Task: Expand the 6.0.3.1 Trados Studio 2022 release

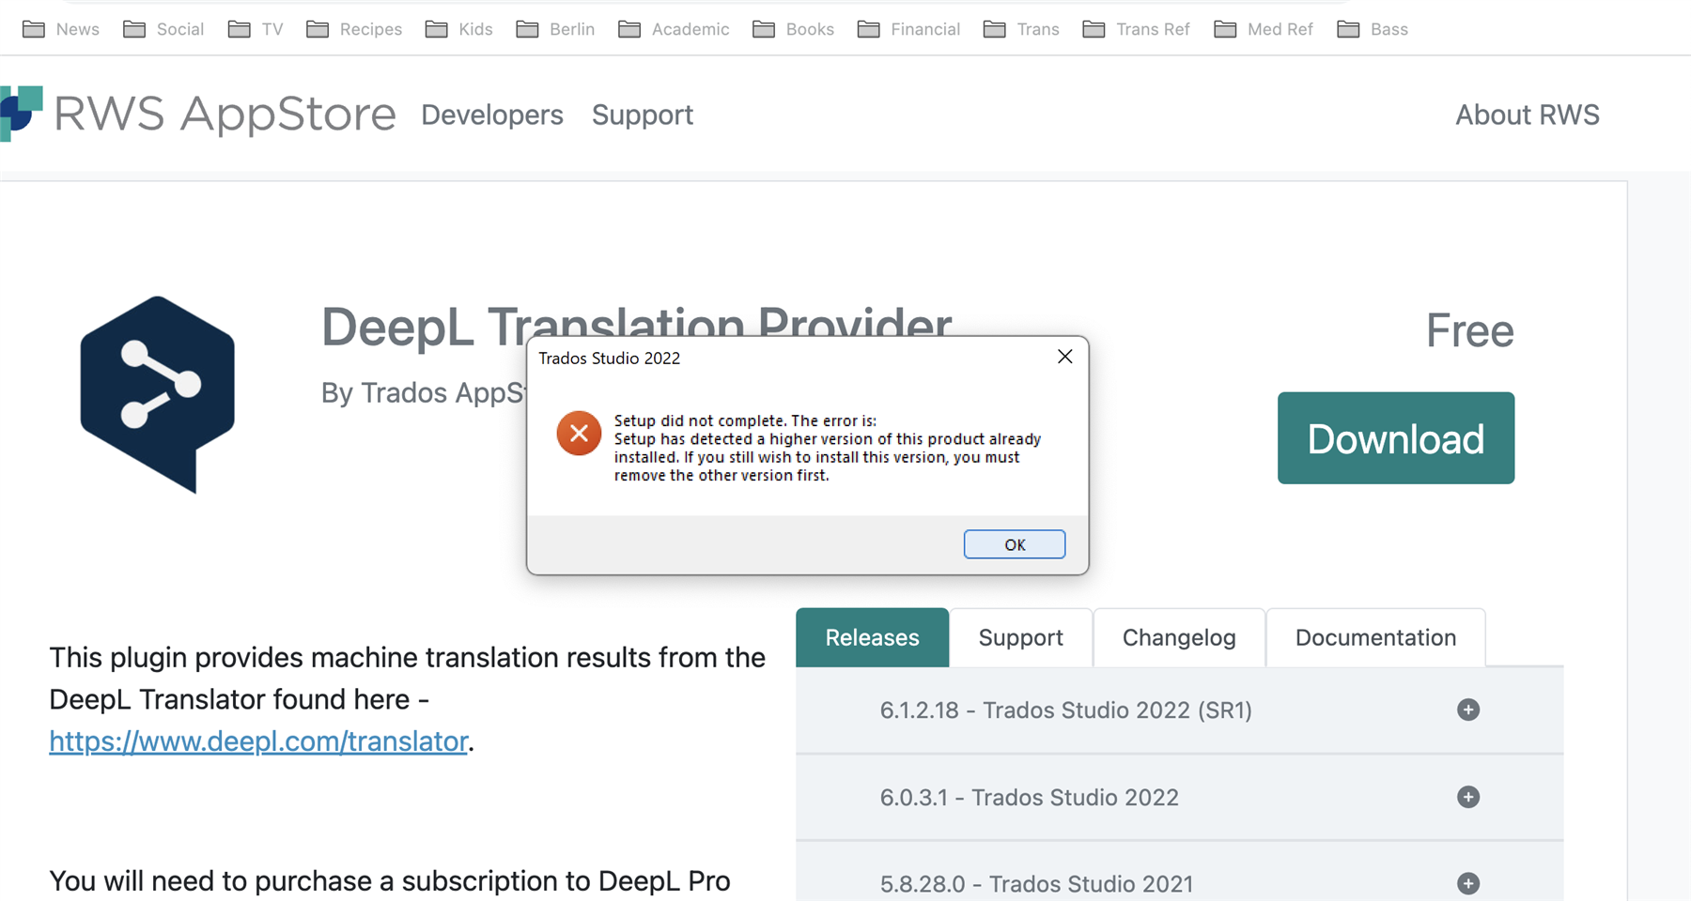Action: click(x=1466, y=797)
